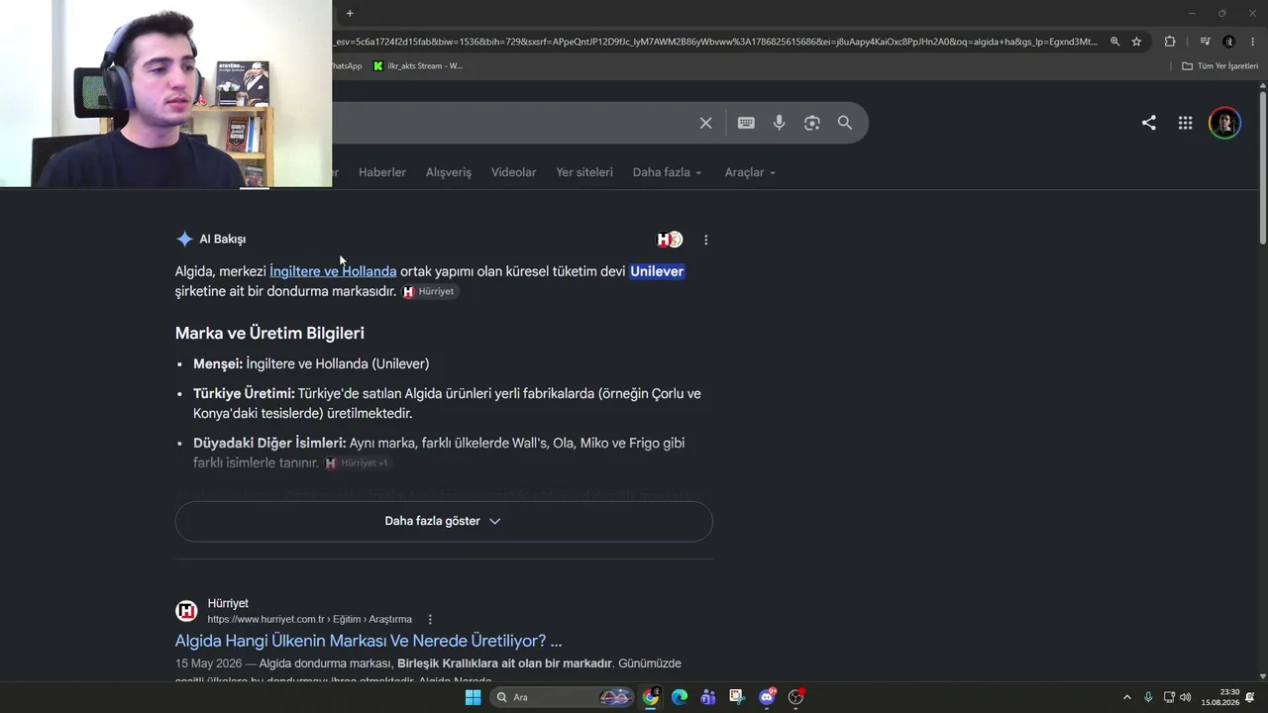Open Algida Hangi Ülkenin Markası result

click(369, 641)
